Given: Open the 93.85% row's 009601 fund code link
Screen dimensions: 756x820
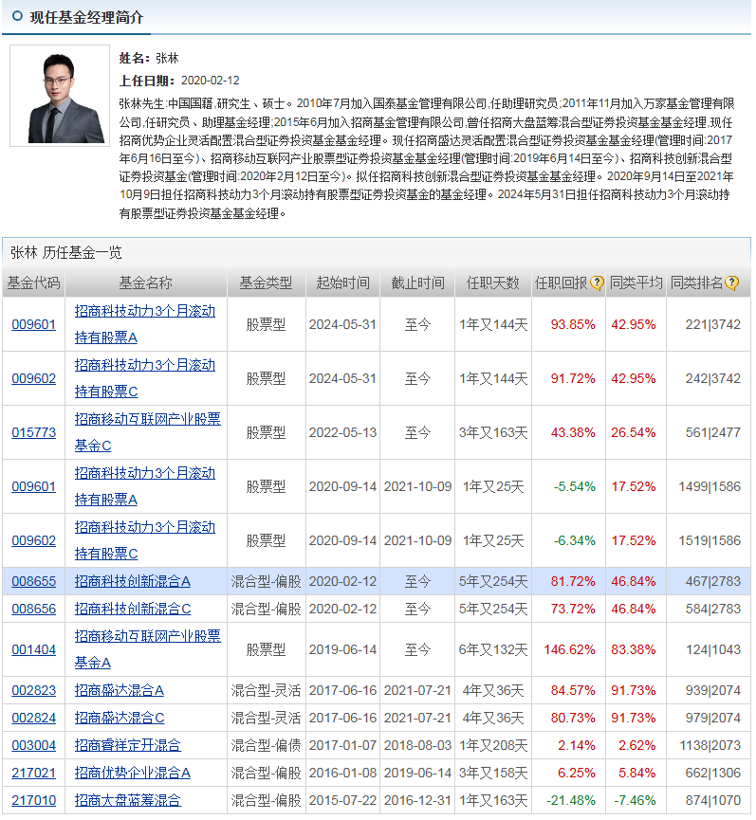Looking at the screenshot, I should point(33,325).
